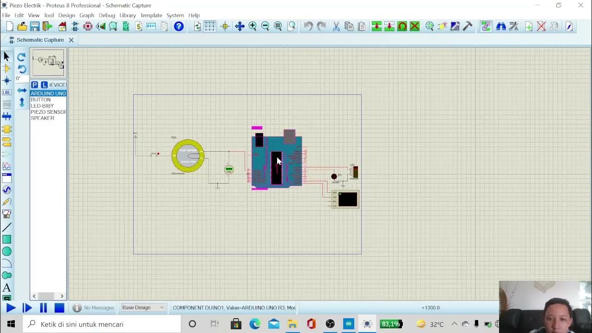Advance the simulation with the Step button
The width and height of the screenshot is (592, 333).
click(x=27, y=308)
